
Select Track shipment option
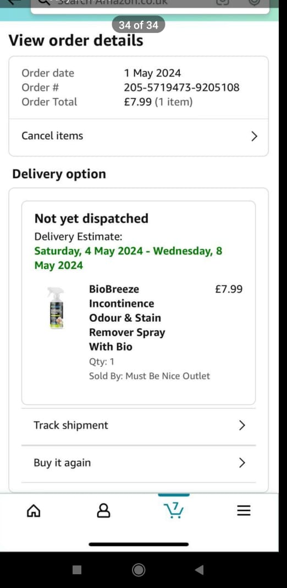click(139, 426)
